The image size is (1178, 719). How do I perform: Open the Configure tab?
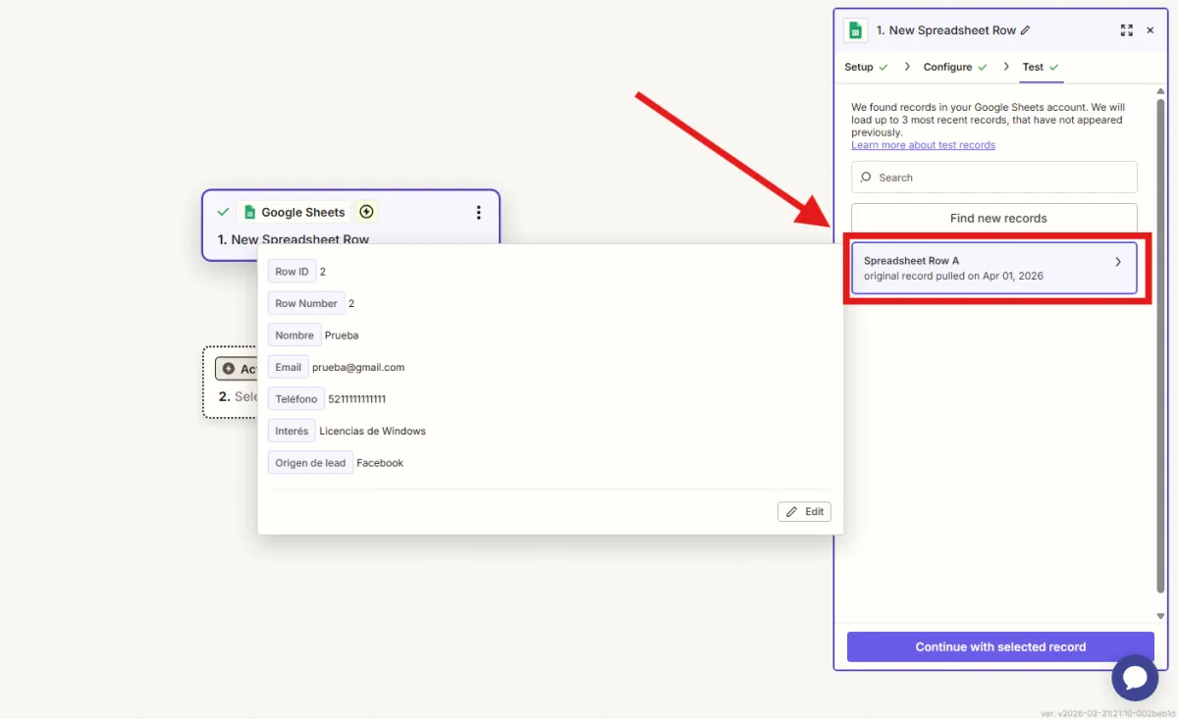pyautogui.click(x=955, y=67)
